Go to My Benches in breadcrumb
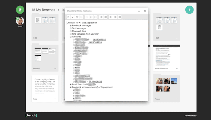 click(x=46, y=10)
